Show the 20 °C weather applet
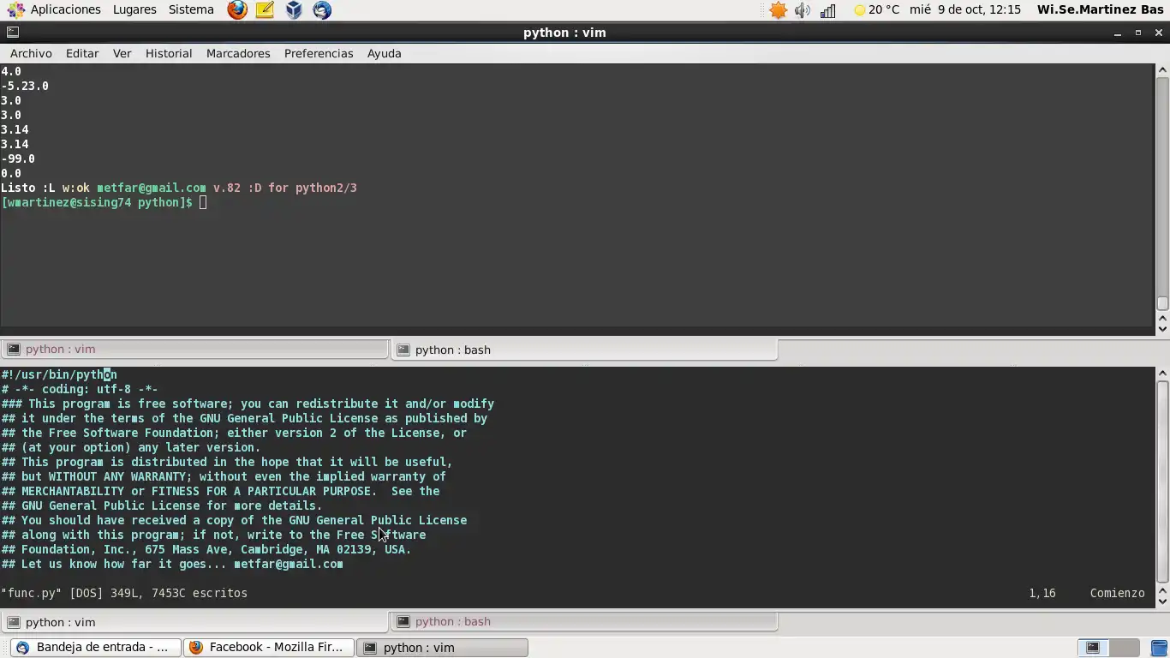The height and width of the screenshot is (658, 1170). click(877, 10)
